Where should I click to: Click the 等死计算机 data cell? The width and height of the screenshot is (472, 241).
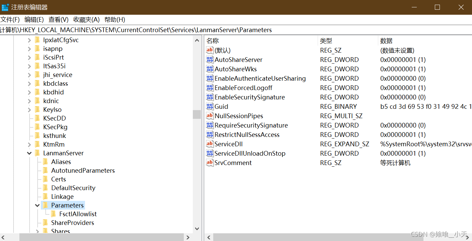(395, 163)
